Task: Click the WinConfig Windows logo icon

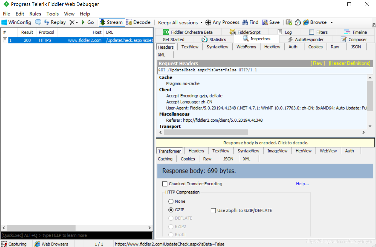Action: [4, 22]
